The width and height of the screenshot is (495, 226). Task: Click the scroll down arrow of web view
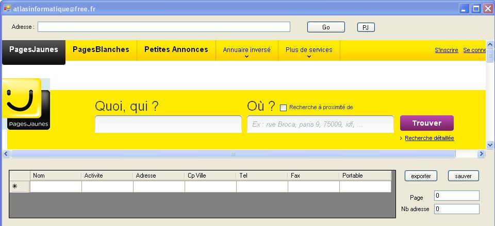(490, 145)
